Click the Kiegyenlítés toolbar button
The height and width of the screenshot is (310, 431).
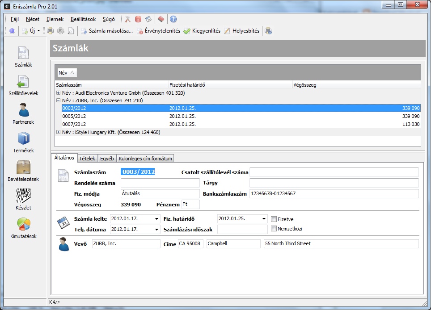(x=202, y=31)
